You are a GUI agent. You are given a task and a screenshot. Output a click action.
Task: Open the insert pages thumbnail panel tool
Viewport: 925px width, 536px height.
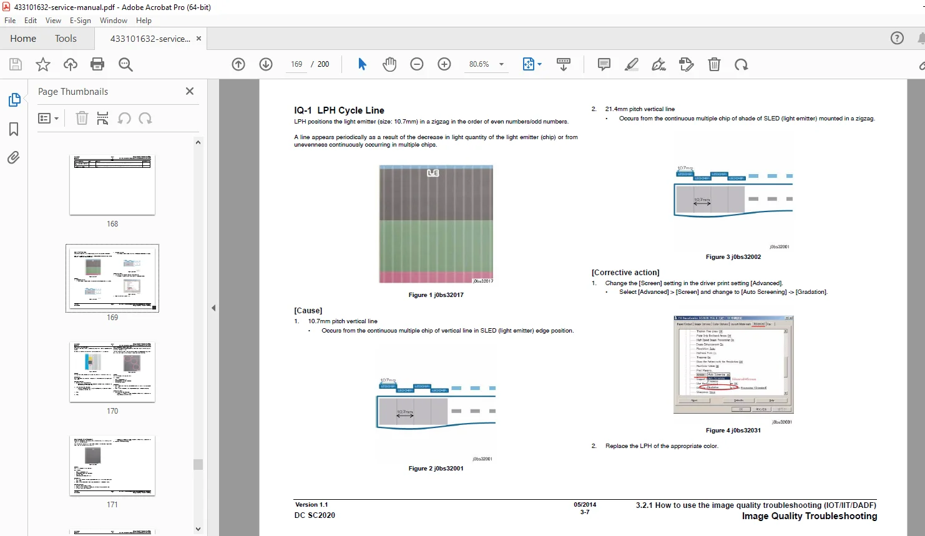(103, 118)
